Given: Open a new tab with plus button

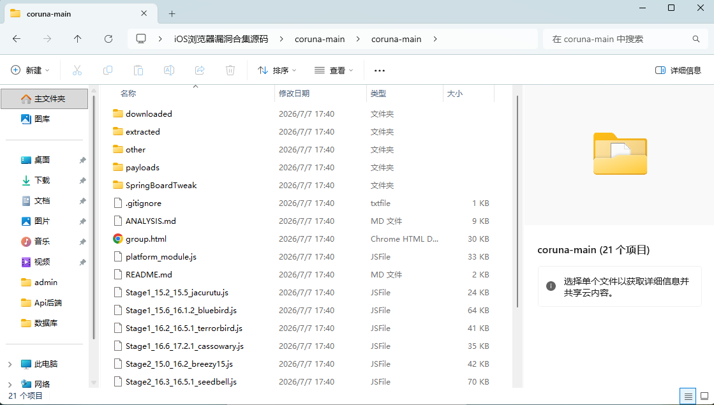Looking at the screenshot, I should [172, 13].
